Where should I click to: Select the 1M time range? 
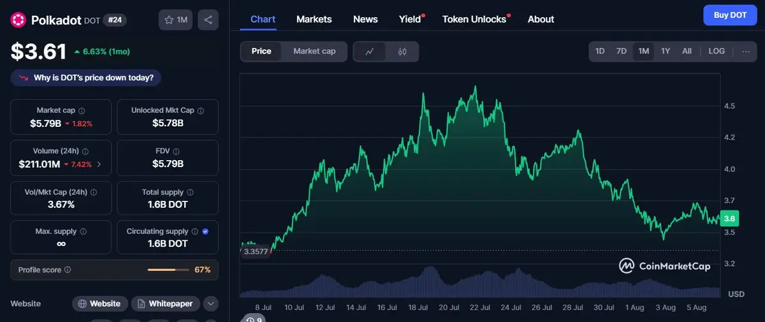643,51
